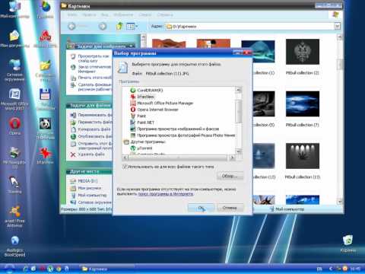
Task: Open Microsoft Office Word 2007 desktop icon
Action: [14, 99]
